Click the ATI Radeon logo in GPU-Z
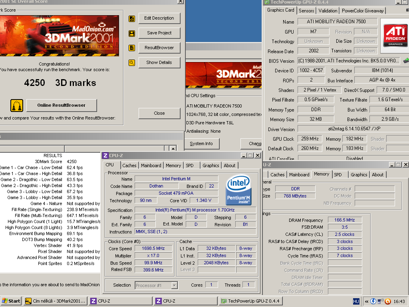This screenshot has width=409, height=307. point(395,35)
